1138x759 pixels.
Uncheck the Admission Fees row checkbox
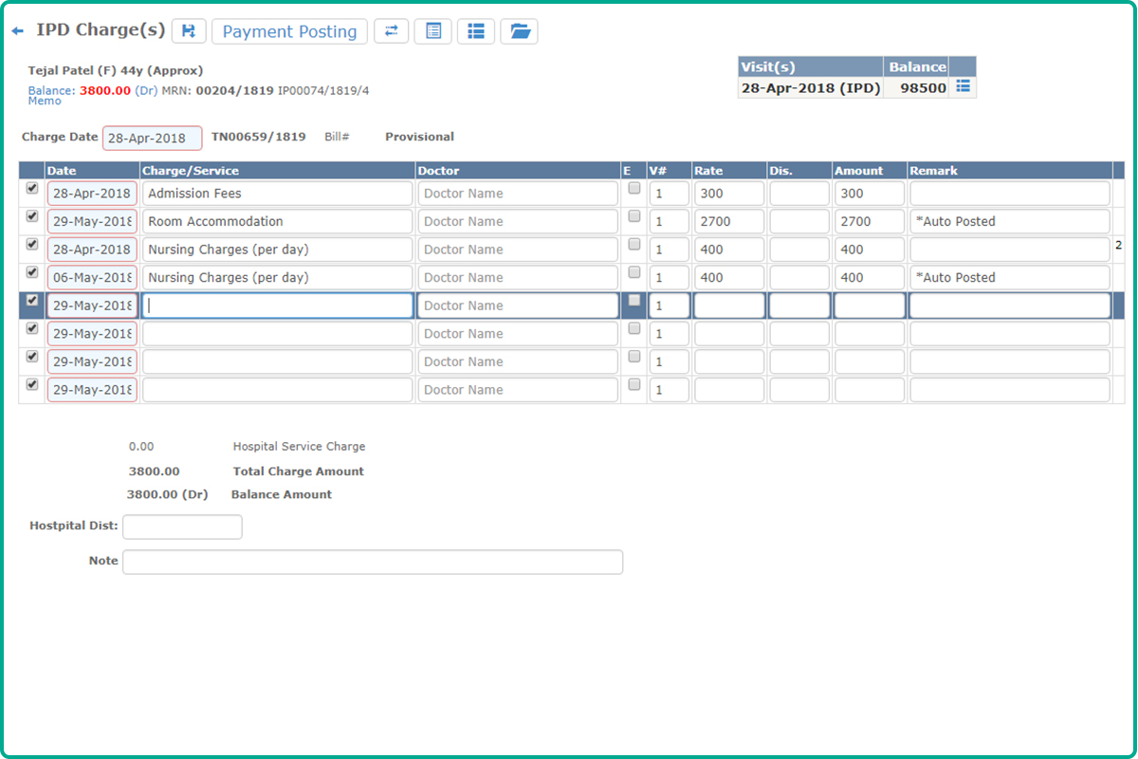32,189
